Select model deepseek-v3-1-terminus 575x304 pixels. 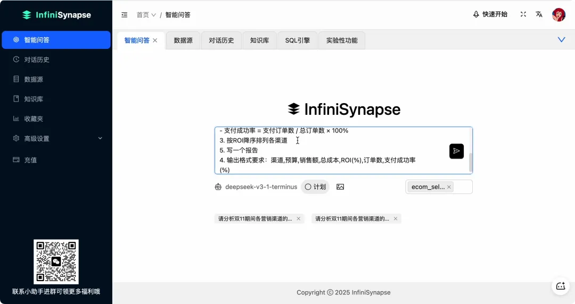261,187
